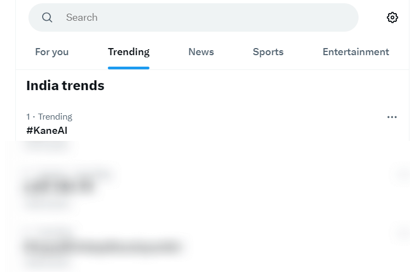Open the blurred third trend title
Viewport: 410px width, 272px height.
point(102,247)
